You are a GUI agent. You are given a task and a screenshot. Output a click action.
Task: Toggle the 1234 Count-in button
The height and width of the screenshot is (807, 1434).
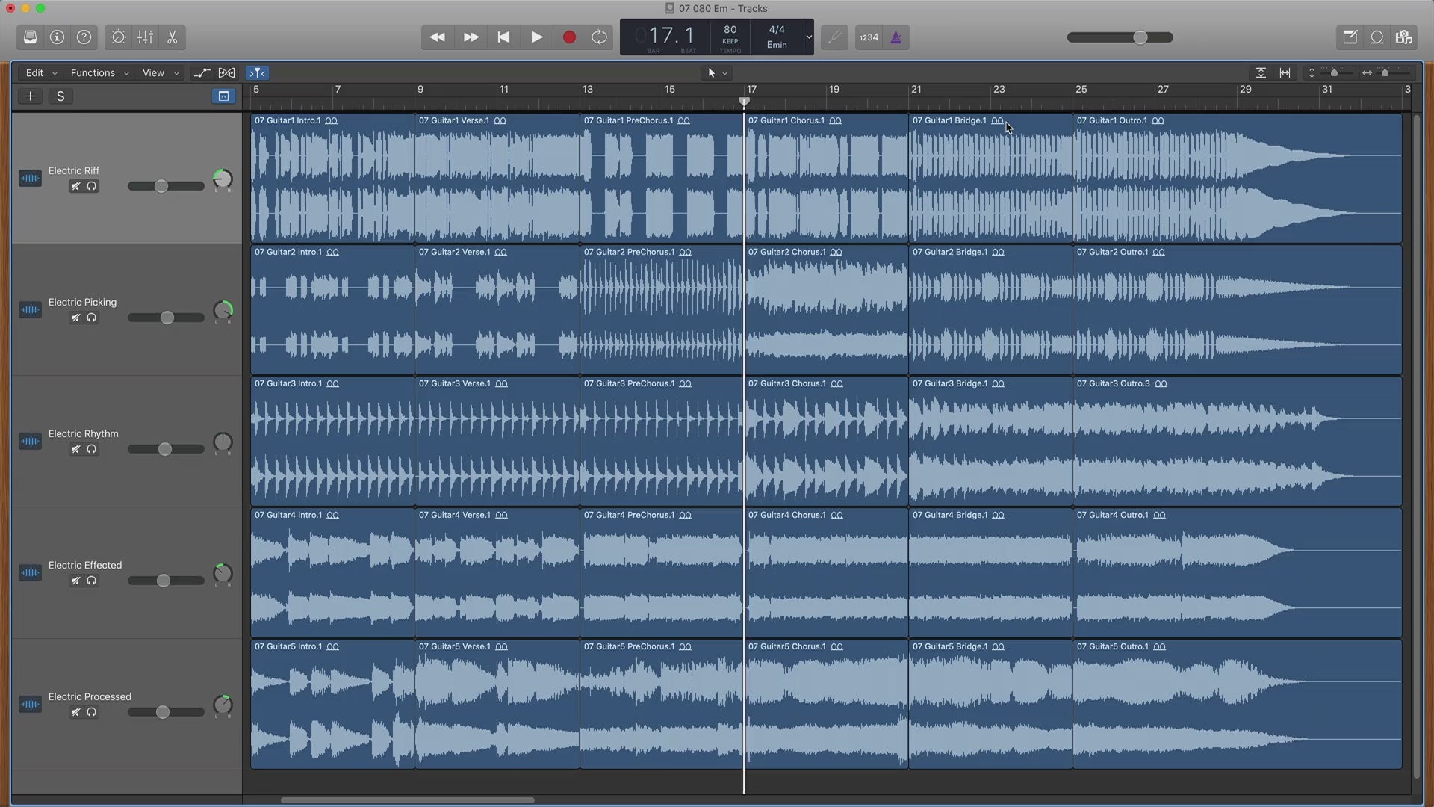point(869,37)
